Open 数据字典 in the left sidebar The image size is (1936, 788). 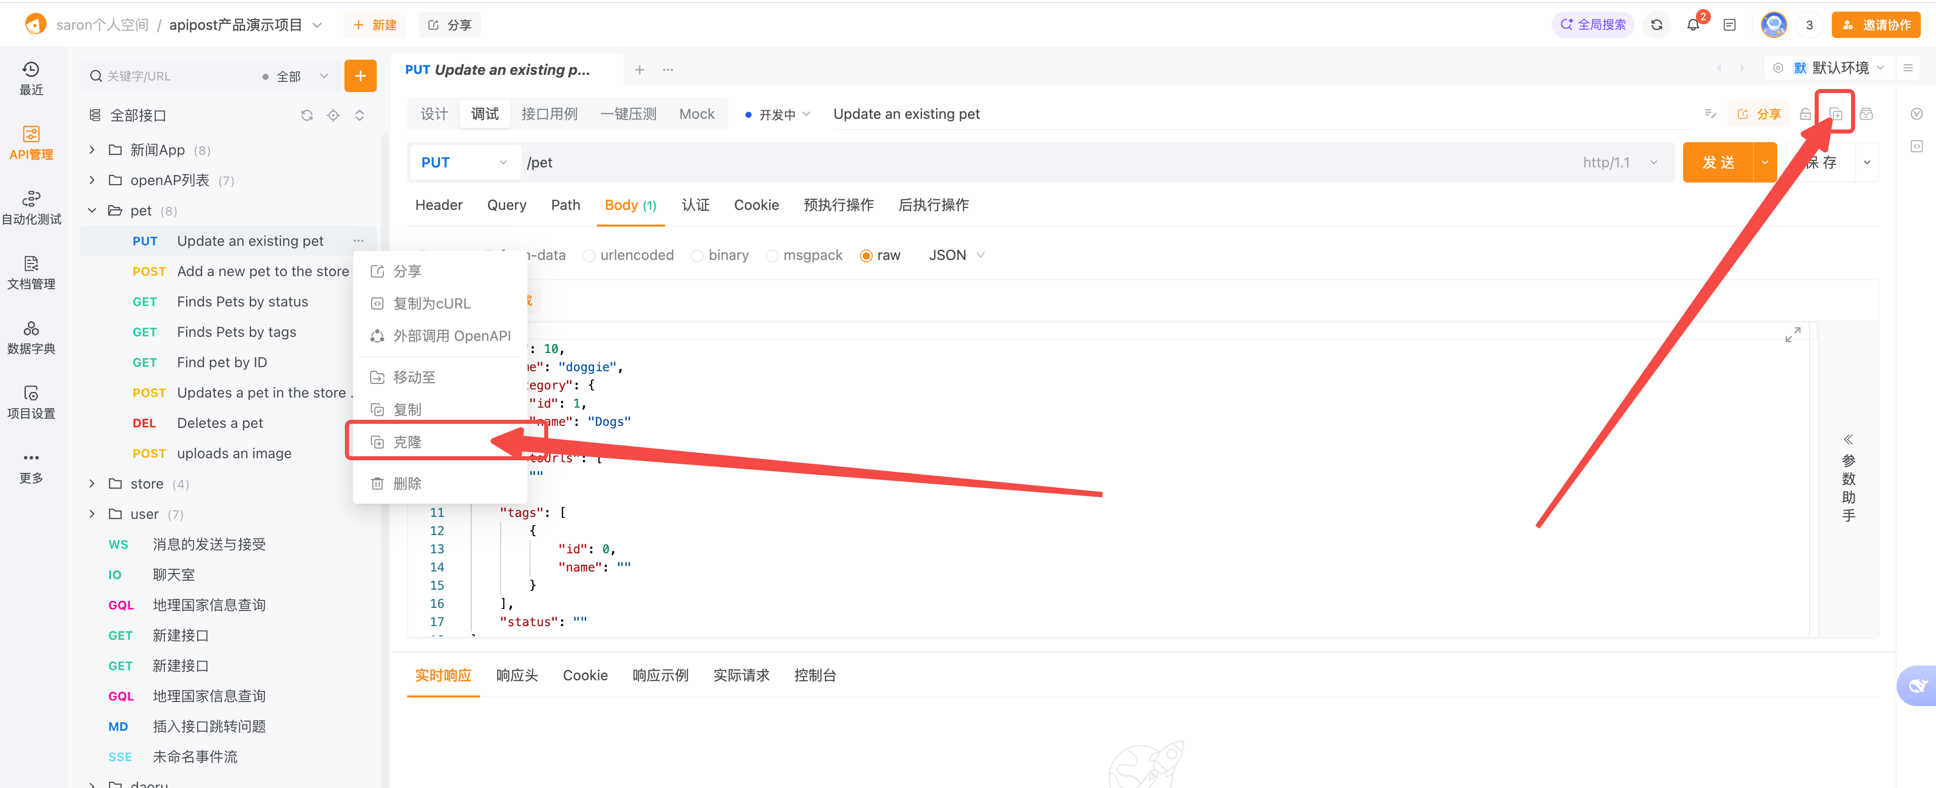click(x=31, y=337)
